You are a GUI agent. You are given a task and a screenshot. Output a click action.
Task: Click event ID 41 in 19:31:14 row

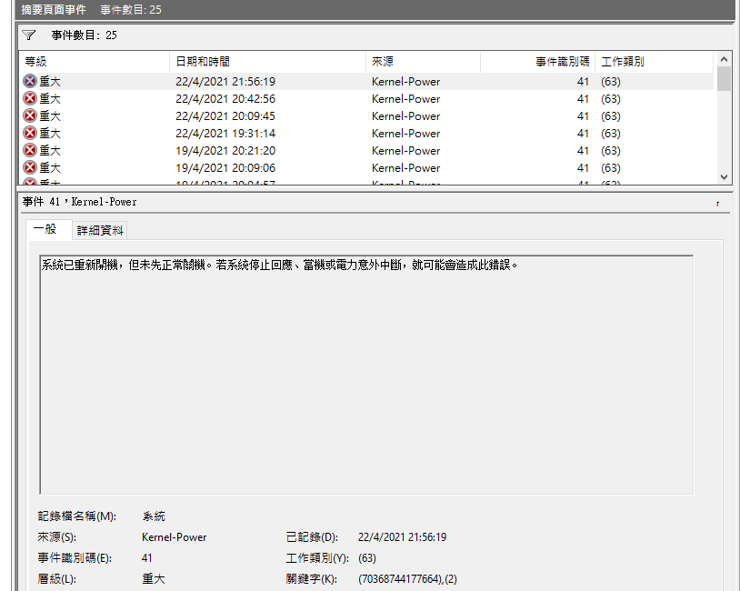coord(583,133)
